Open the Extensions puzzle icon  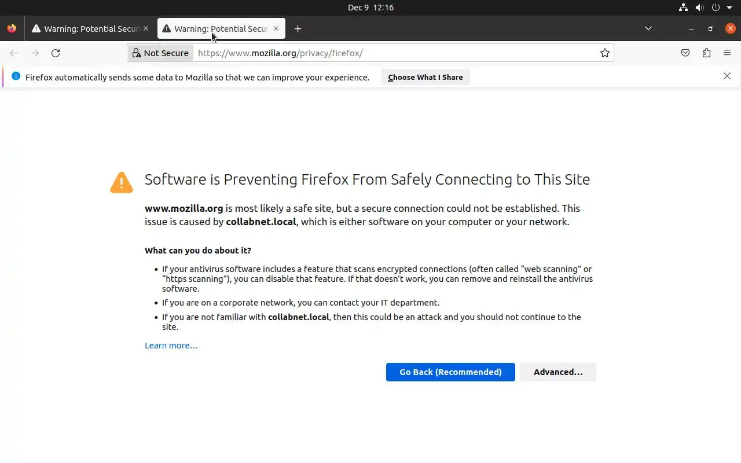(706, 53)
